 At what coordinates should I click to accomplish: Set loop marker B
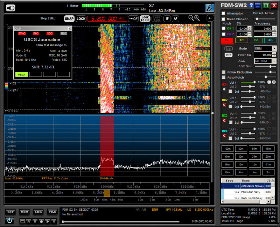coord(35,221)
